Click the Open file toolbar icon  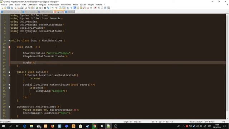pyautogui.click(x=5, y=8)
